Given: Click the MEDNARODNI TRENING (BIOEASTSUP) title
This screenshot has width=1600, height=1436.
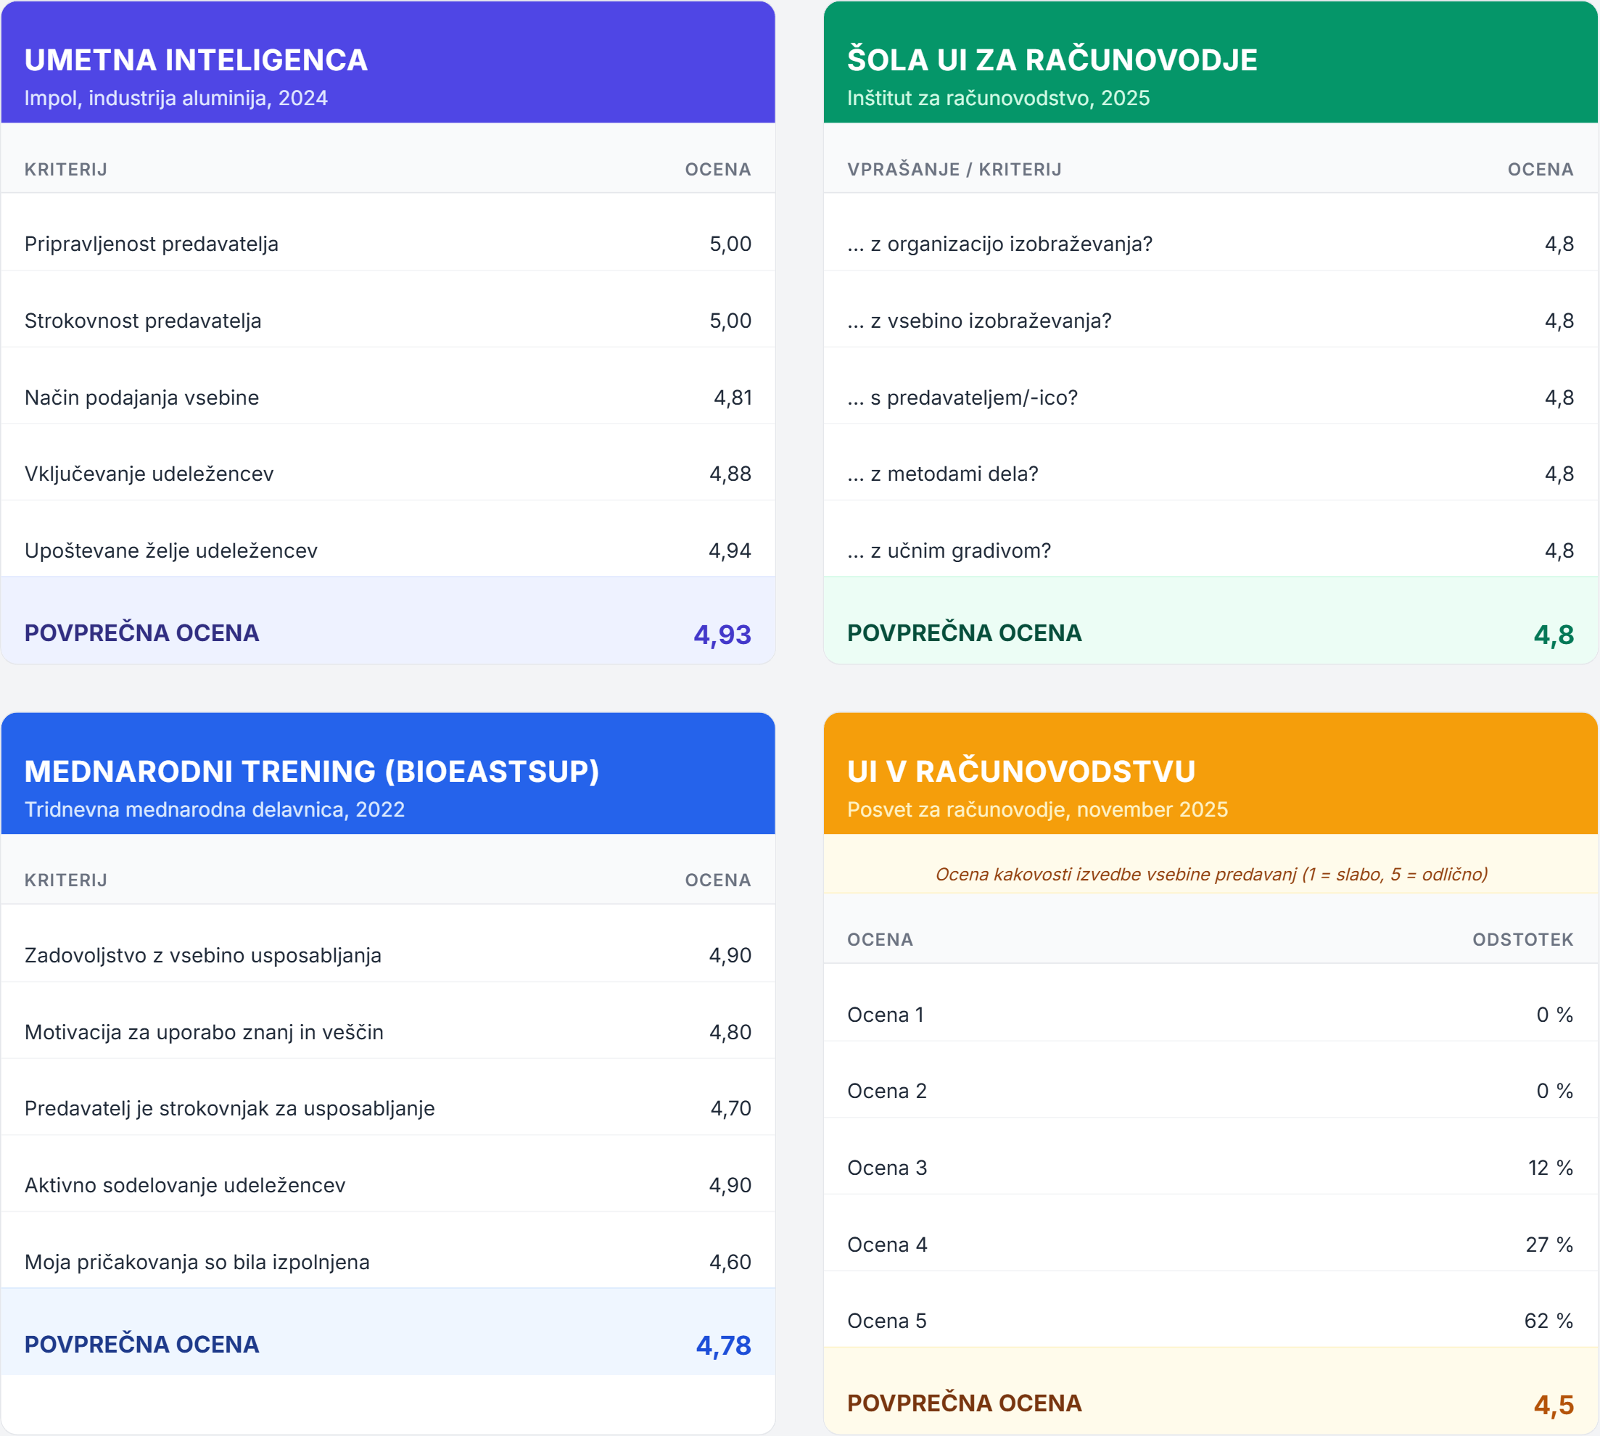Looking at the screenshot, I should (x=312, y=772).
